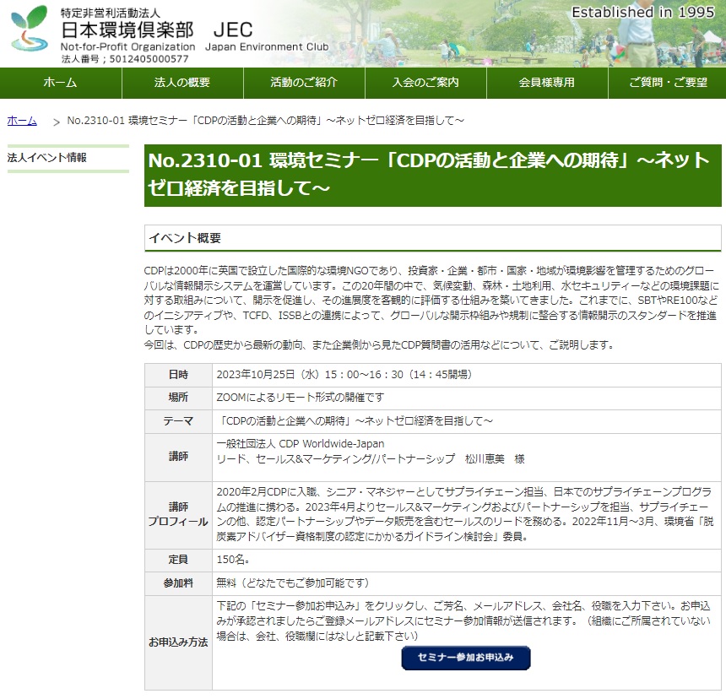Open the 入会のご案内 menu item
Image resolution: width=726 pixels, height=699 pixels.
click(x=425, y=83)
